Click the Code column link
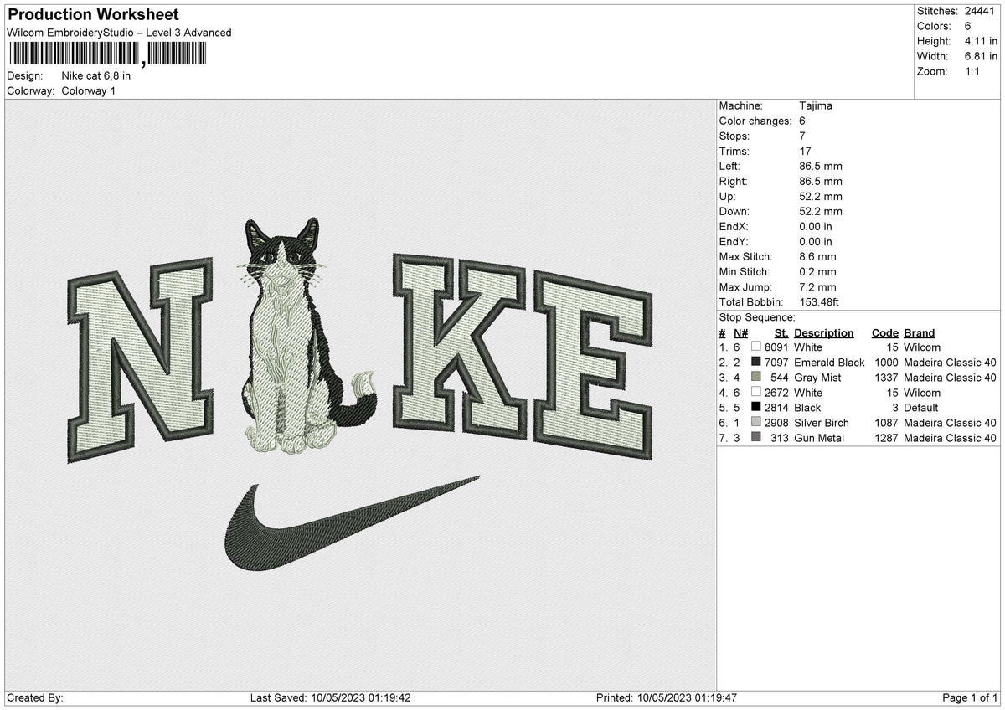The image size is (1005, 710). (884, 332)
